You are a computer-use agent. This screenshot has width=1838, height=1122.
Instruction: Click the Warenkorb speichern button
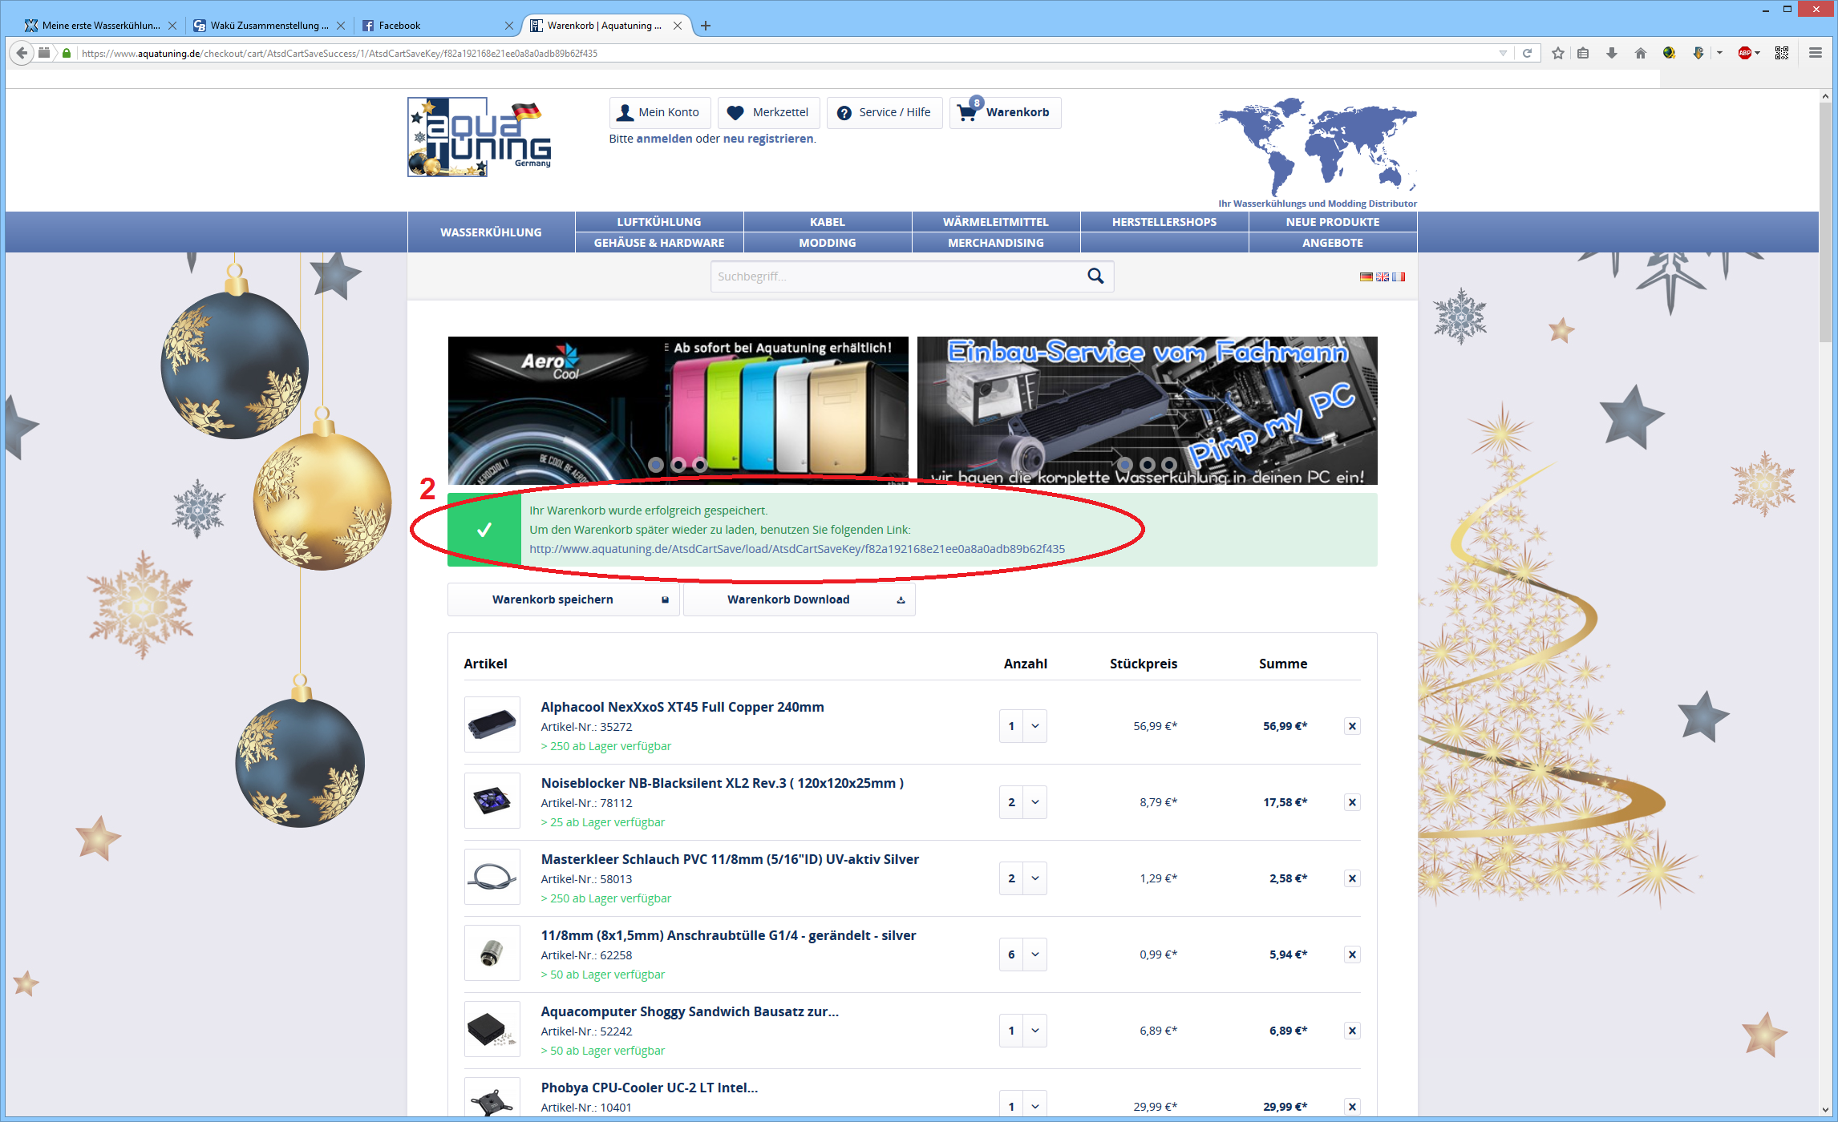pos(563,599)
